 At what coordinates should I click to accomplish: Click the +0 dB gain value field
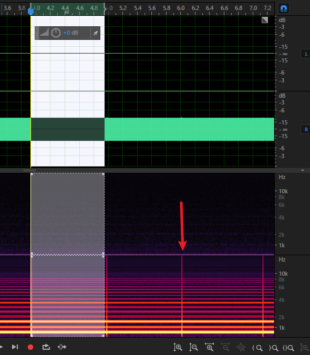click(70, 33)
